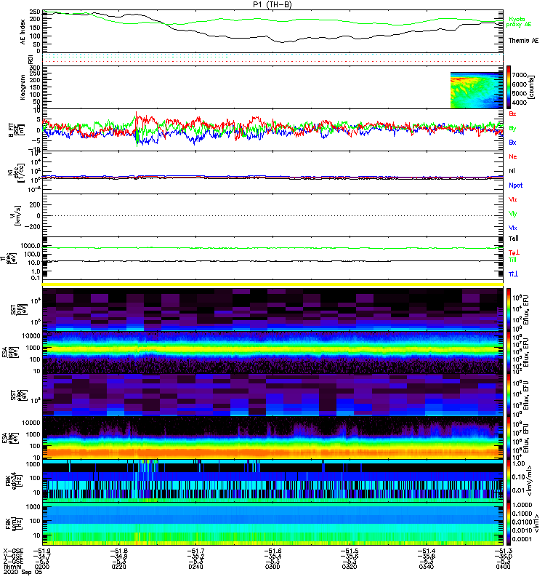Click the 0400 time tick label
This screenshot has height=582, width=545.
(503, 567)
